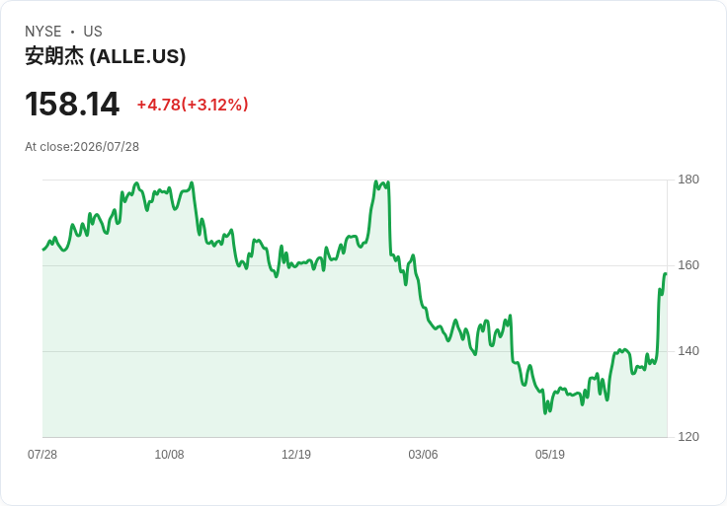Click the 160 y-axis price label

[x=688, y=265]
